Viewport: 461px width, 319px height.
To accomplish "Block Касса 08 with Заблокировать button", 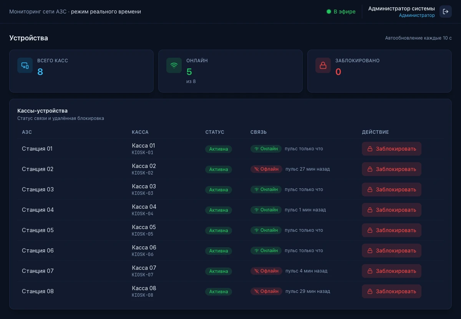I will click(391, 291).
